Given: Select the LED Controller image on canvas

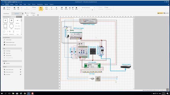Looking at the screenshot, I should coord(92,66).
